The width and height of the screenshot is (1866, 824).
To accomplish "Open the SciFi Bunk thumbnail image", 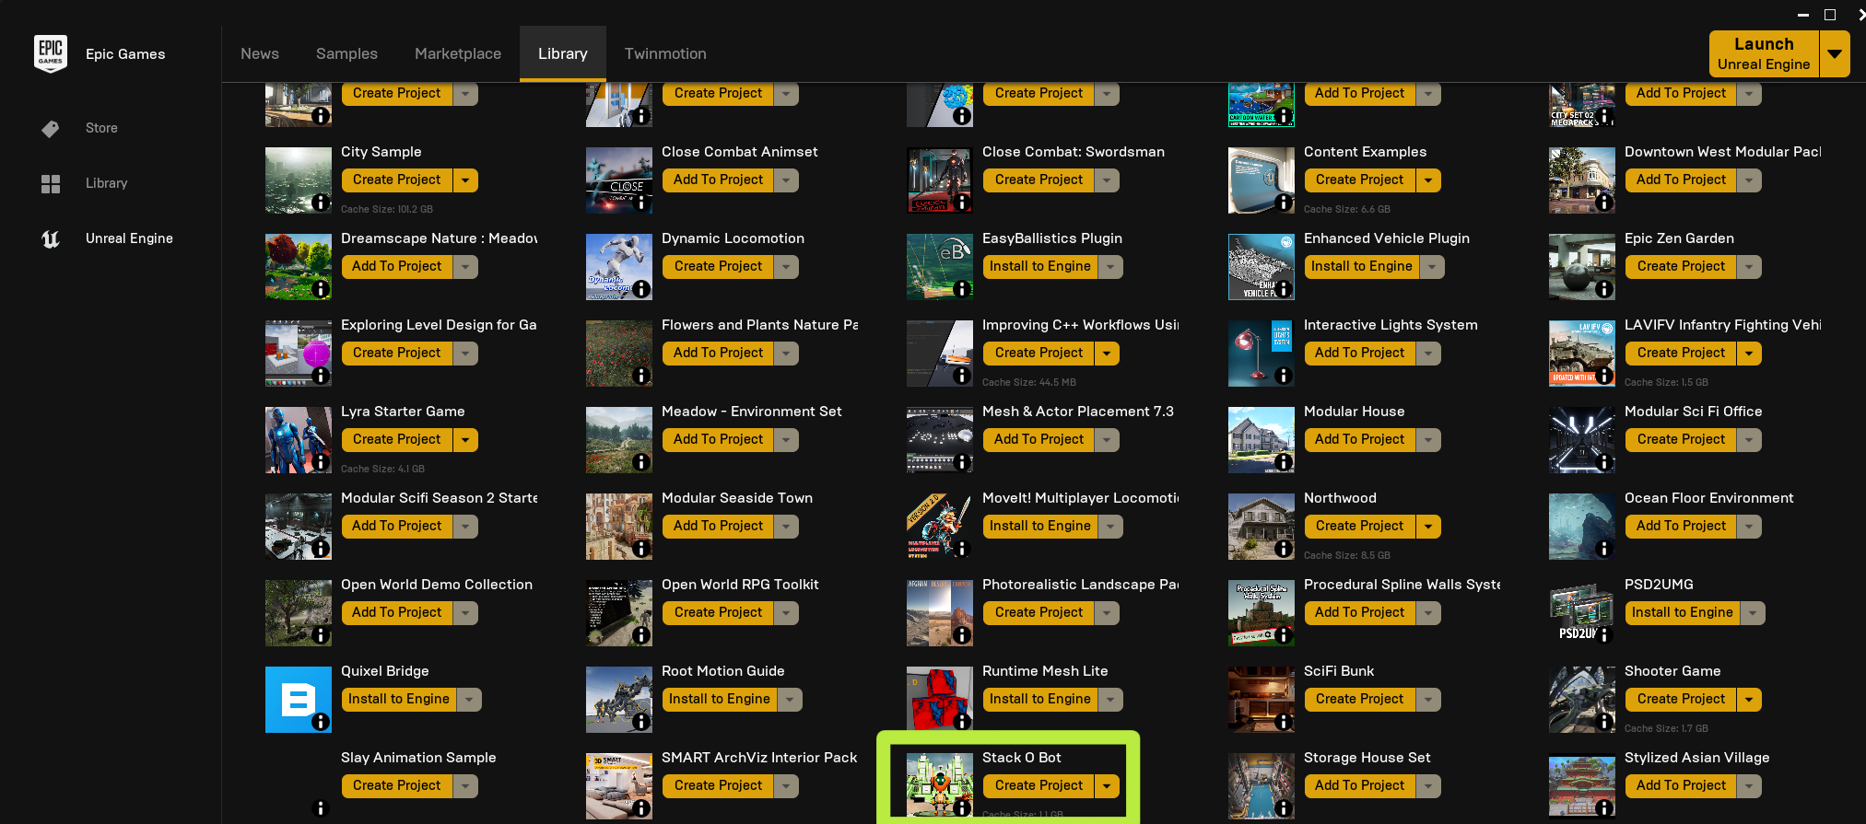I will coord(1262,700).
